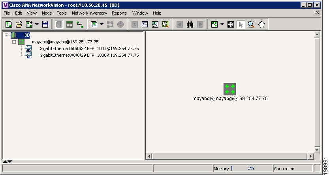This screenshot has width=329, height=175.
Task: Click the fit in window icon
Action: [x=231, y=24]
